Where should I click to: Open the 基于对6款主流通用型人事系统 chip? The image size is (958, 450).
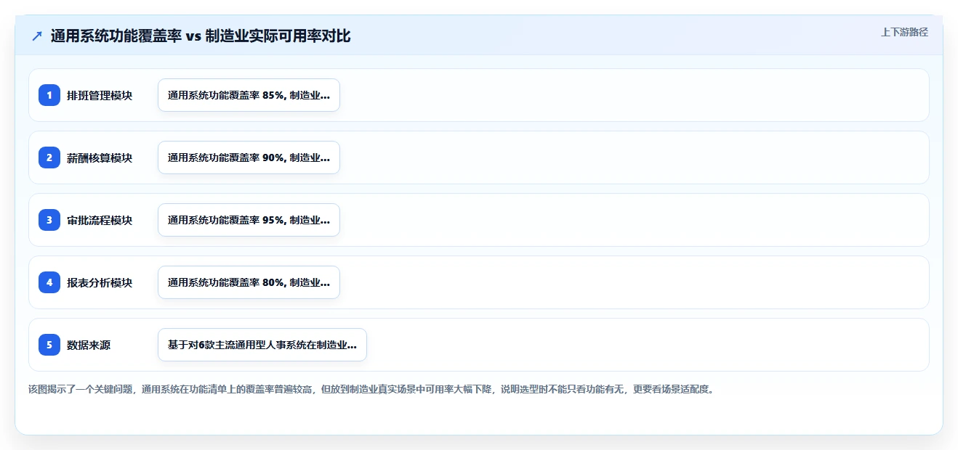click(262, 345)
